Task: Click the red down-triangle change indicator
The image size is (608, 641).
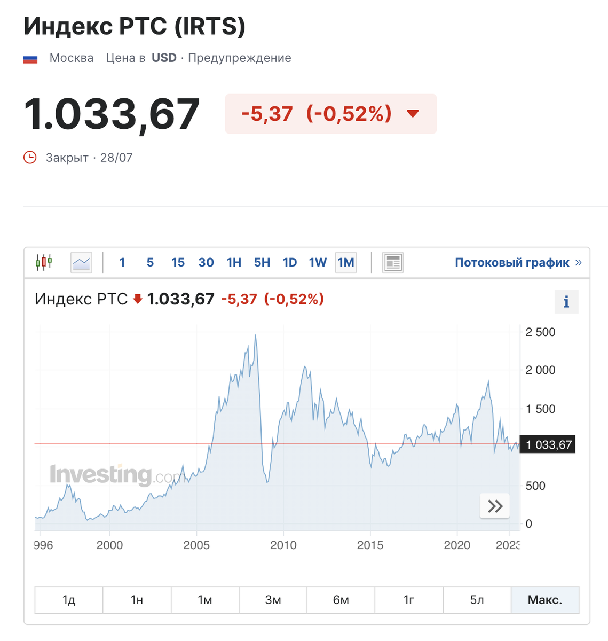Action: point(413,114)
